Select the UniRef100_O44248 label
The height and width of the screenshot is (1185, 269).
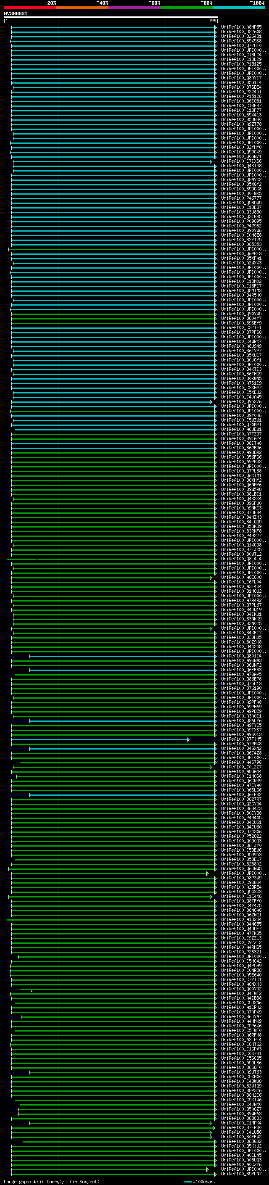(241, 647)
